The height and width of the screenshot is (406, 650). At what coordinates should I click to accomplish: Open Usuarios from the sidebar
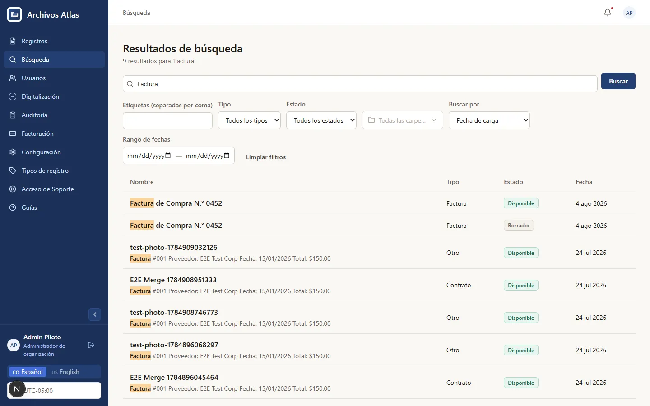click(x=54, y=78)
